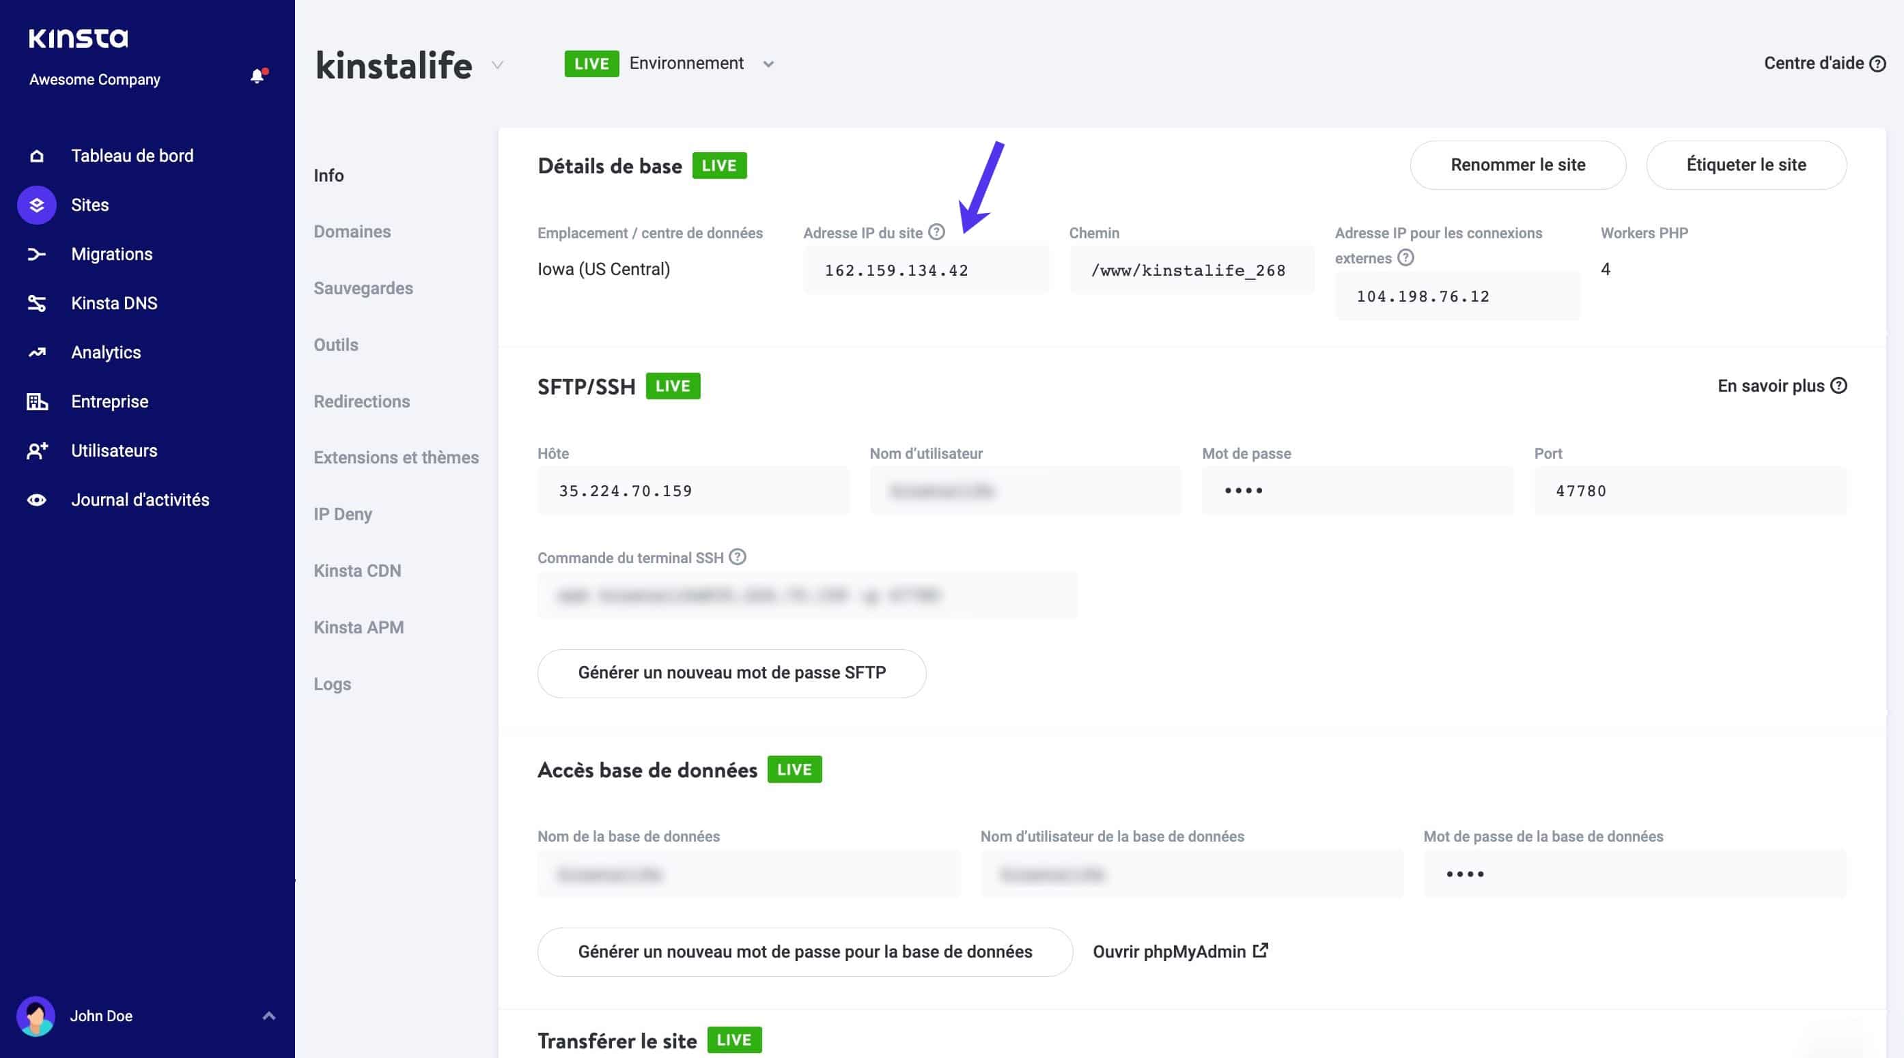Image resolution: width=1904 pixels, height=1058 pixels.
Task: Expand the kinstalife site selector chevron
Action: coord(497,66)
